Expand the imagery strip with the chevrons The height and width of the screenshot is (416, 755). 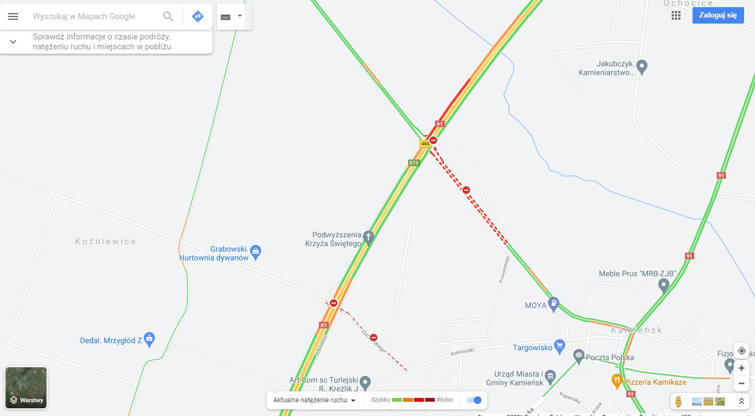[741, 401]
